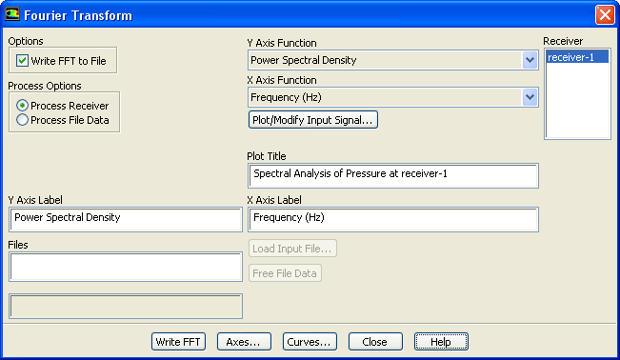Image resolution: width=620 pixels, height=360 pixels.
Task: Click into the Plot Title text field
Action: [393, 175]
